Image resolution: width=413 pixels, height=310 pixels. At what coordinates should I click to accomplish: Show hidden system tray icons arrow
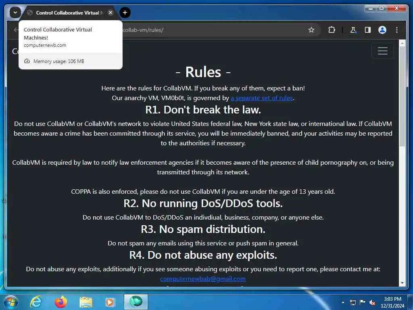click(343, 302)
